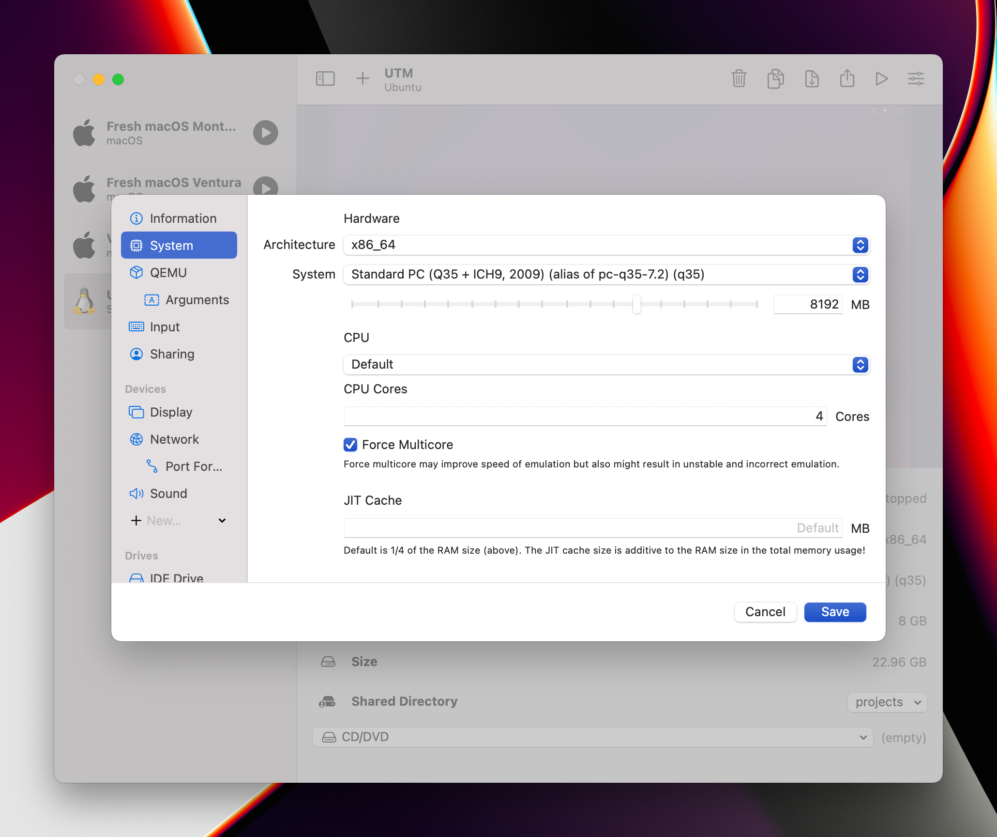Open the Sharing settings section
The height and width of the screenshot is (837, 997).
click(x=179, y=354)
